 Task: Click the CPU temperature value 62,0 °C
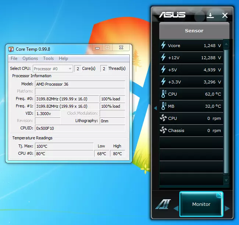[213, 94]
